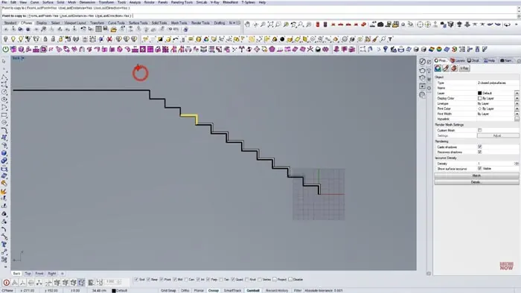Switch to the Solid Tools toolbar tab
Image resolution: width=521 pixels, height=293 pixels.
tap(159, 23)
